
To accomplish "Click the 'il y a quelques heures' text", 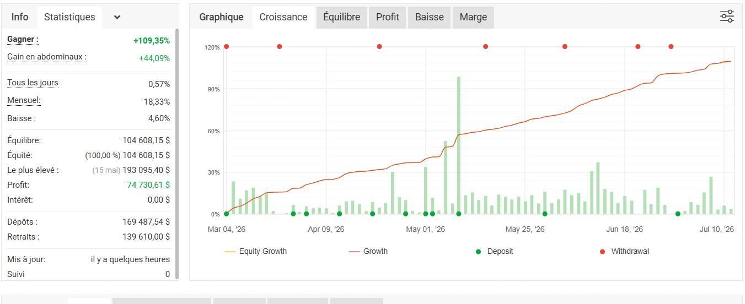I will [x=130, y=259].
